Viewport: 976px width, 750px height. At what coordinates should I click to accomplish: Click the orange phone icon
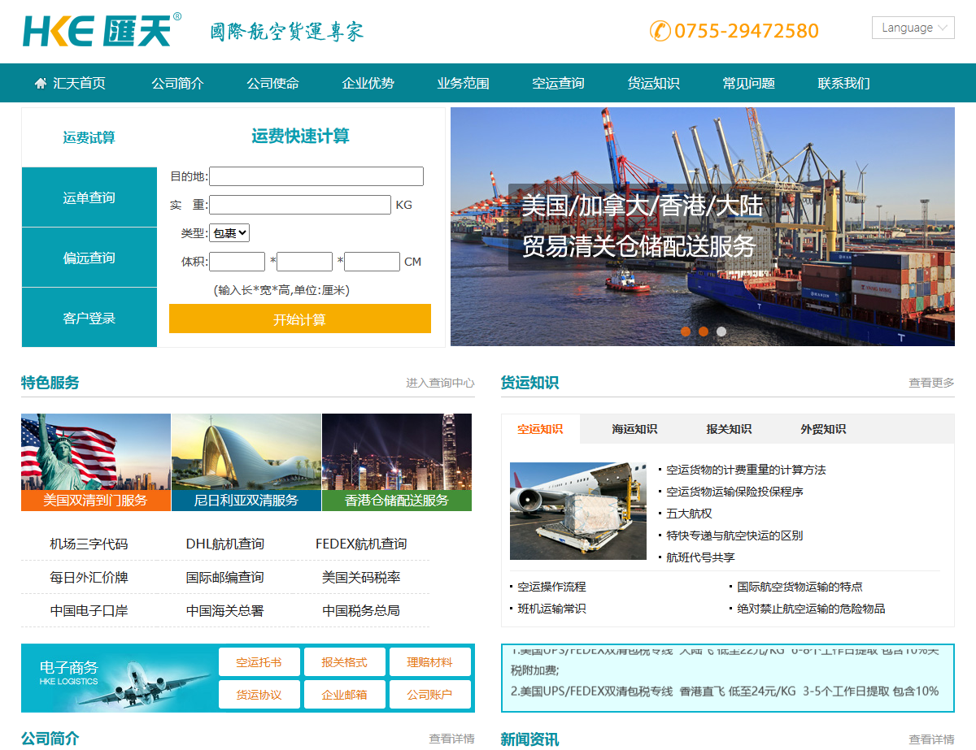point(660,31)
